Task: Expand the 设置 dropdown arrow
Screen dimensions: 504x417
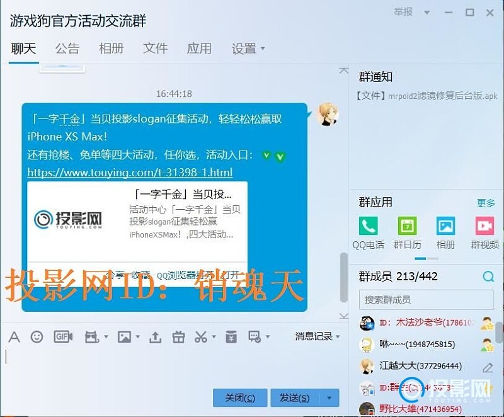Action: click(x=263, y=49)
